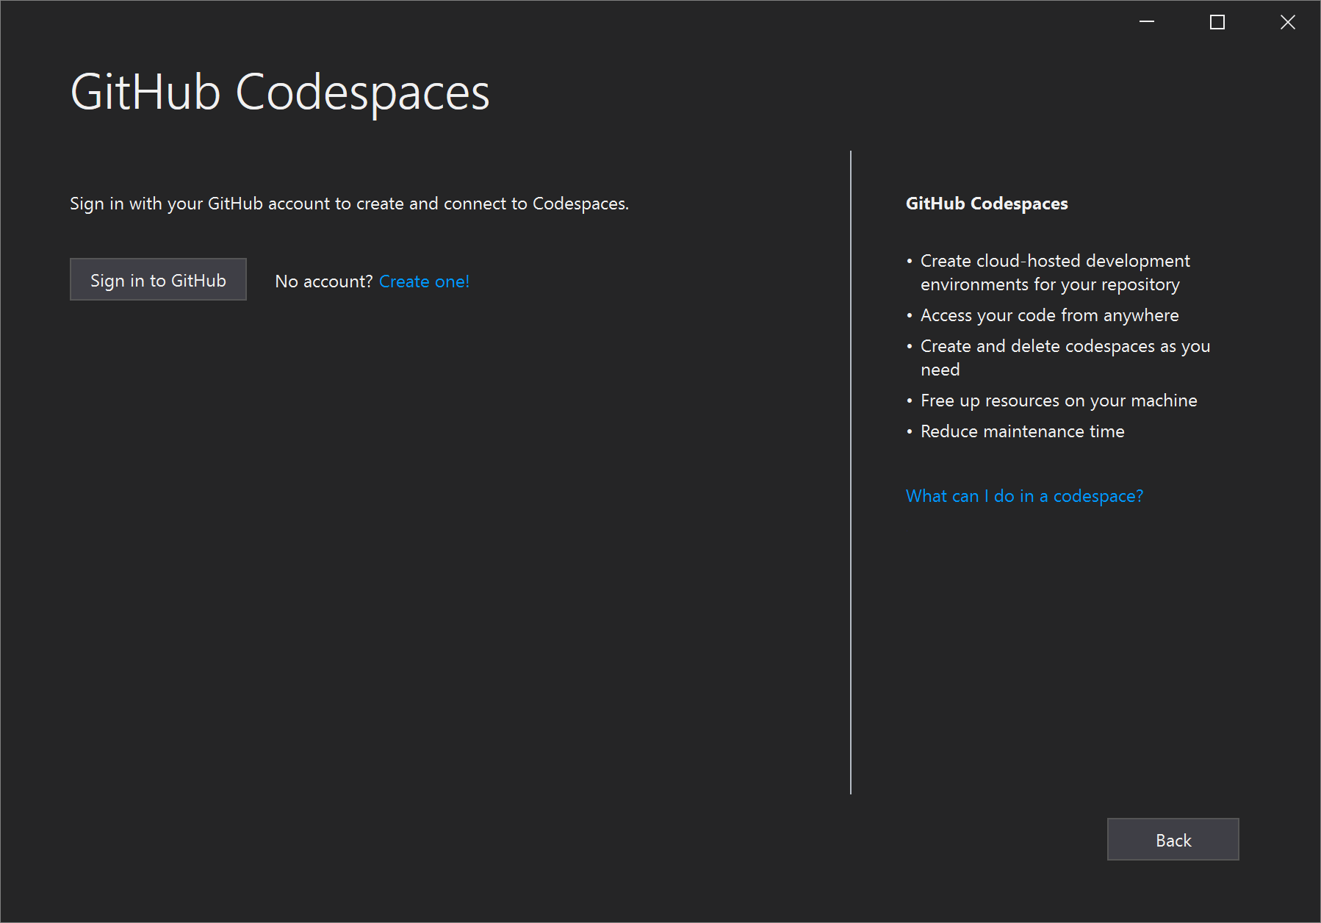
Task: Click the Free up resources bullet
Action: pyautogui.click(x=1058, y=401)
